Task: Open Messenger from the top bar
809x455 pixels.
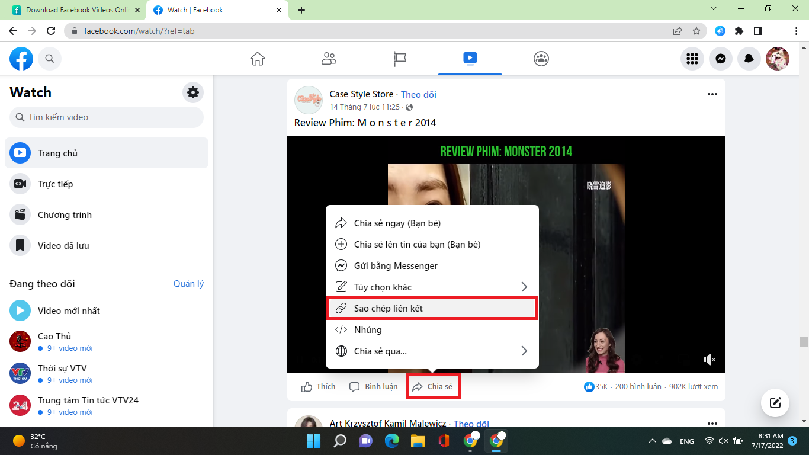Action: [721, 59]
